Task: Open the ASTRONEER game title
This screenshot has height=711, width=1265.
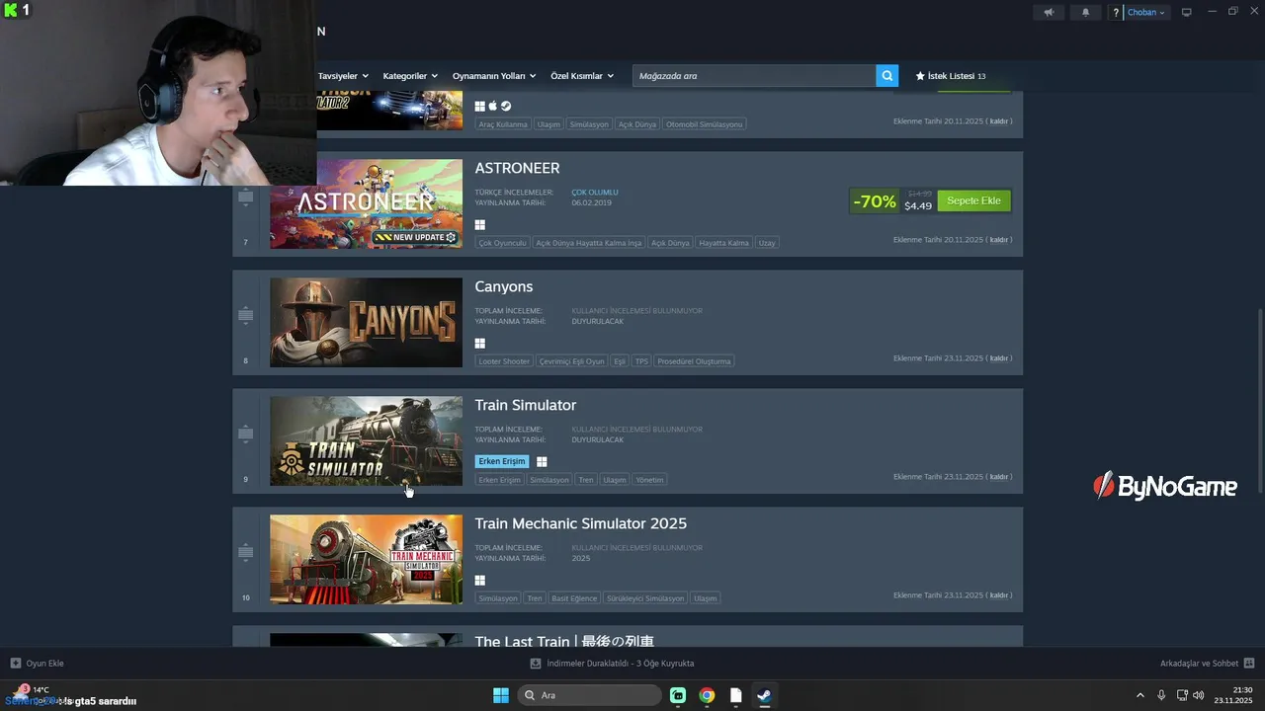Action: (517, 168)
